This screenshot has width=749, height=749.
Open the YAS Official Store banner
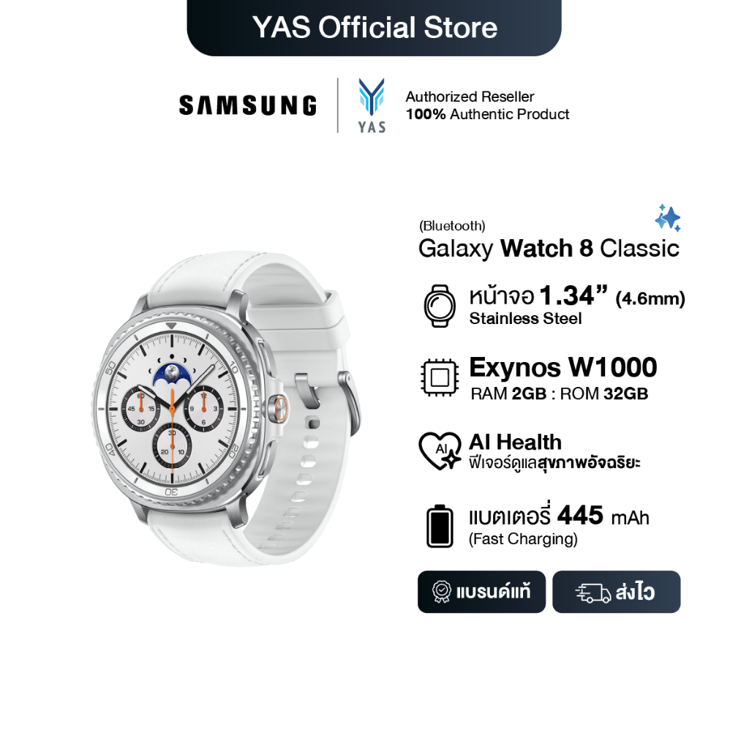click(x=374, y=27)
